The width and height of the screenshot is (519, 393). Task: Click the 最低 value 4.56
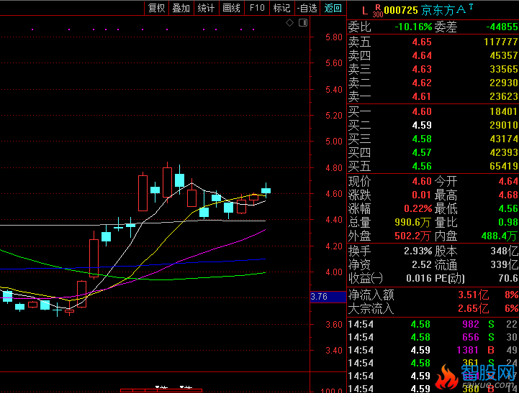(508, 208)
